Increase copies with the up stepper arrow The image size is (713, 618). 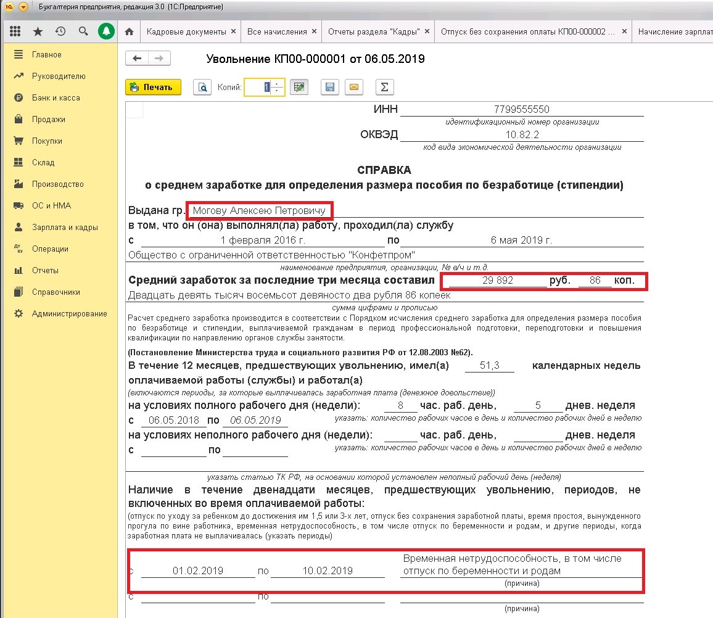(277, 83)
